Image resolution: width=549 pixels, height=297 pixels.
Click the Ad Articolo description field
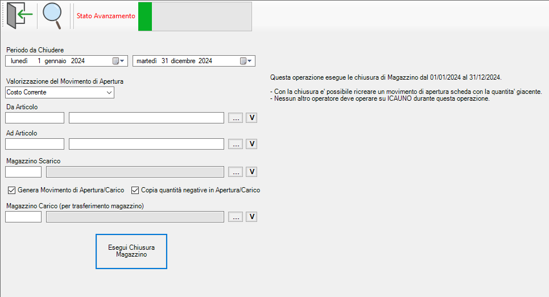[146, 144]
